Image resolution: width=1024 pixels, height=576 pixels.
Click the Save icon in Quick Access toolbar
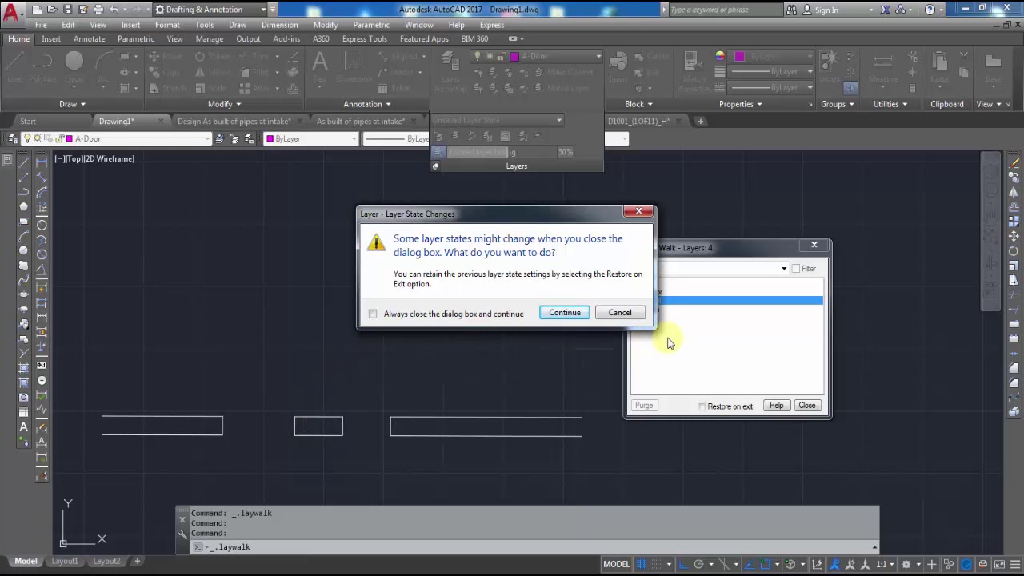[x=67, y=10]
